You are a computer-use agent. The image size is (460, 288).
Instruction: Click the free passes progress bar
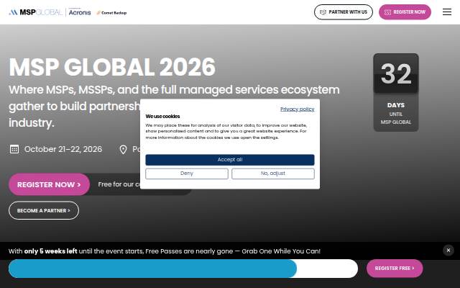click(183, 269)
